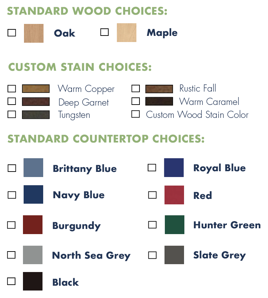The width and height of the screenshot is (268, 298).
Task: Pick the Hunter Green swatch
Action: tap(174, 225)
